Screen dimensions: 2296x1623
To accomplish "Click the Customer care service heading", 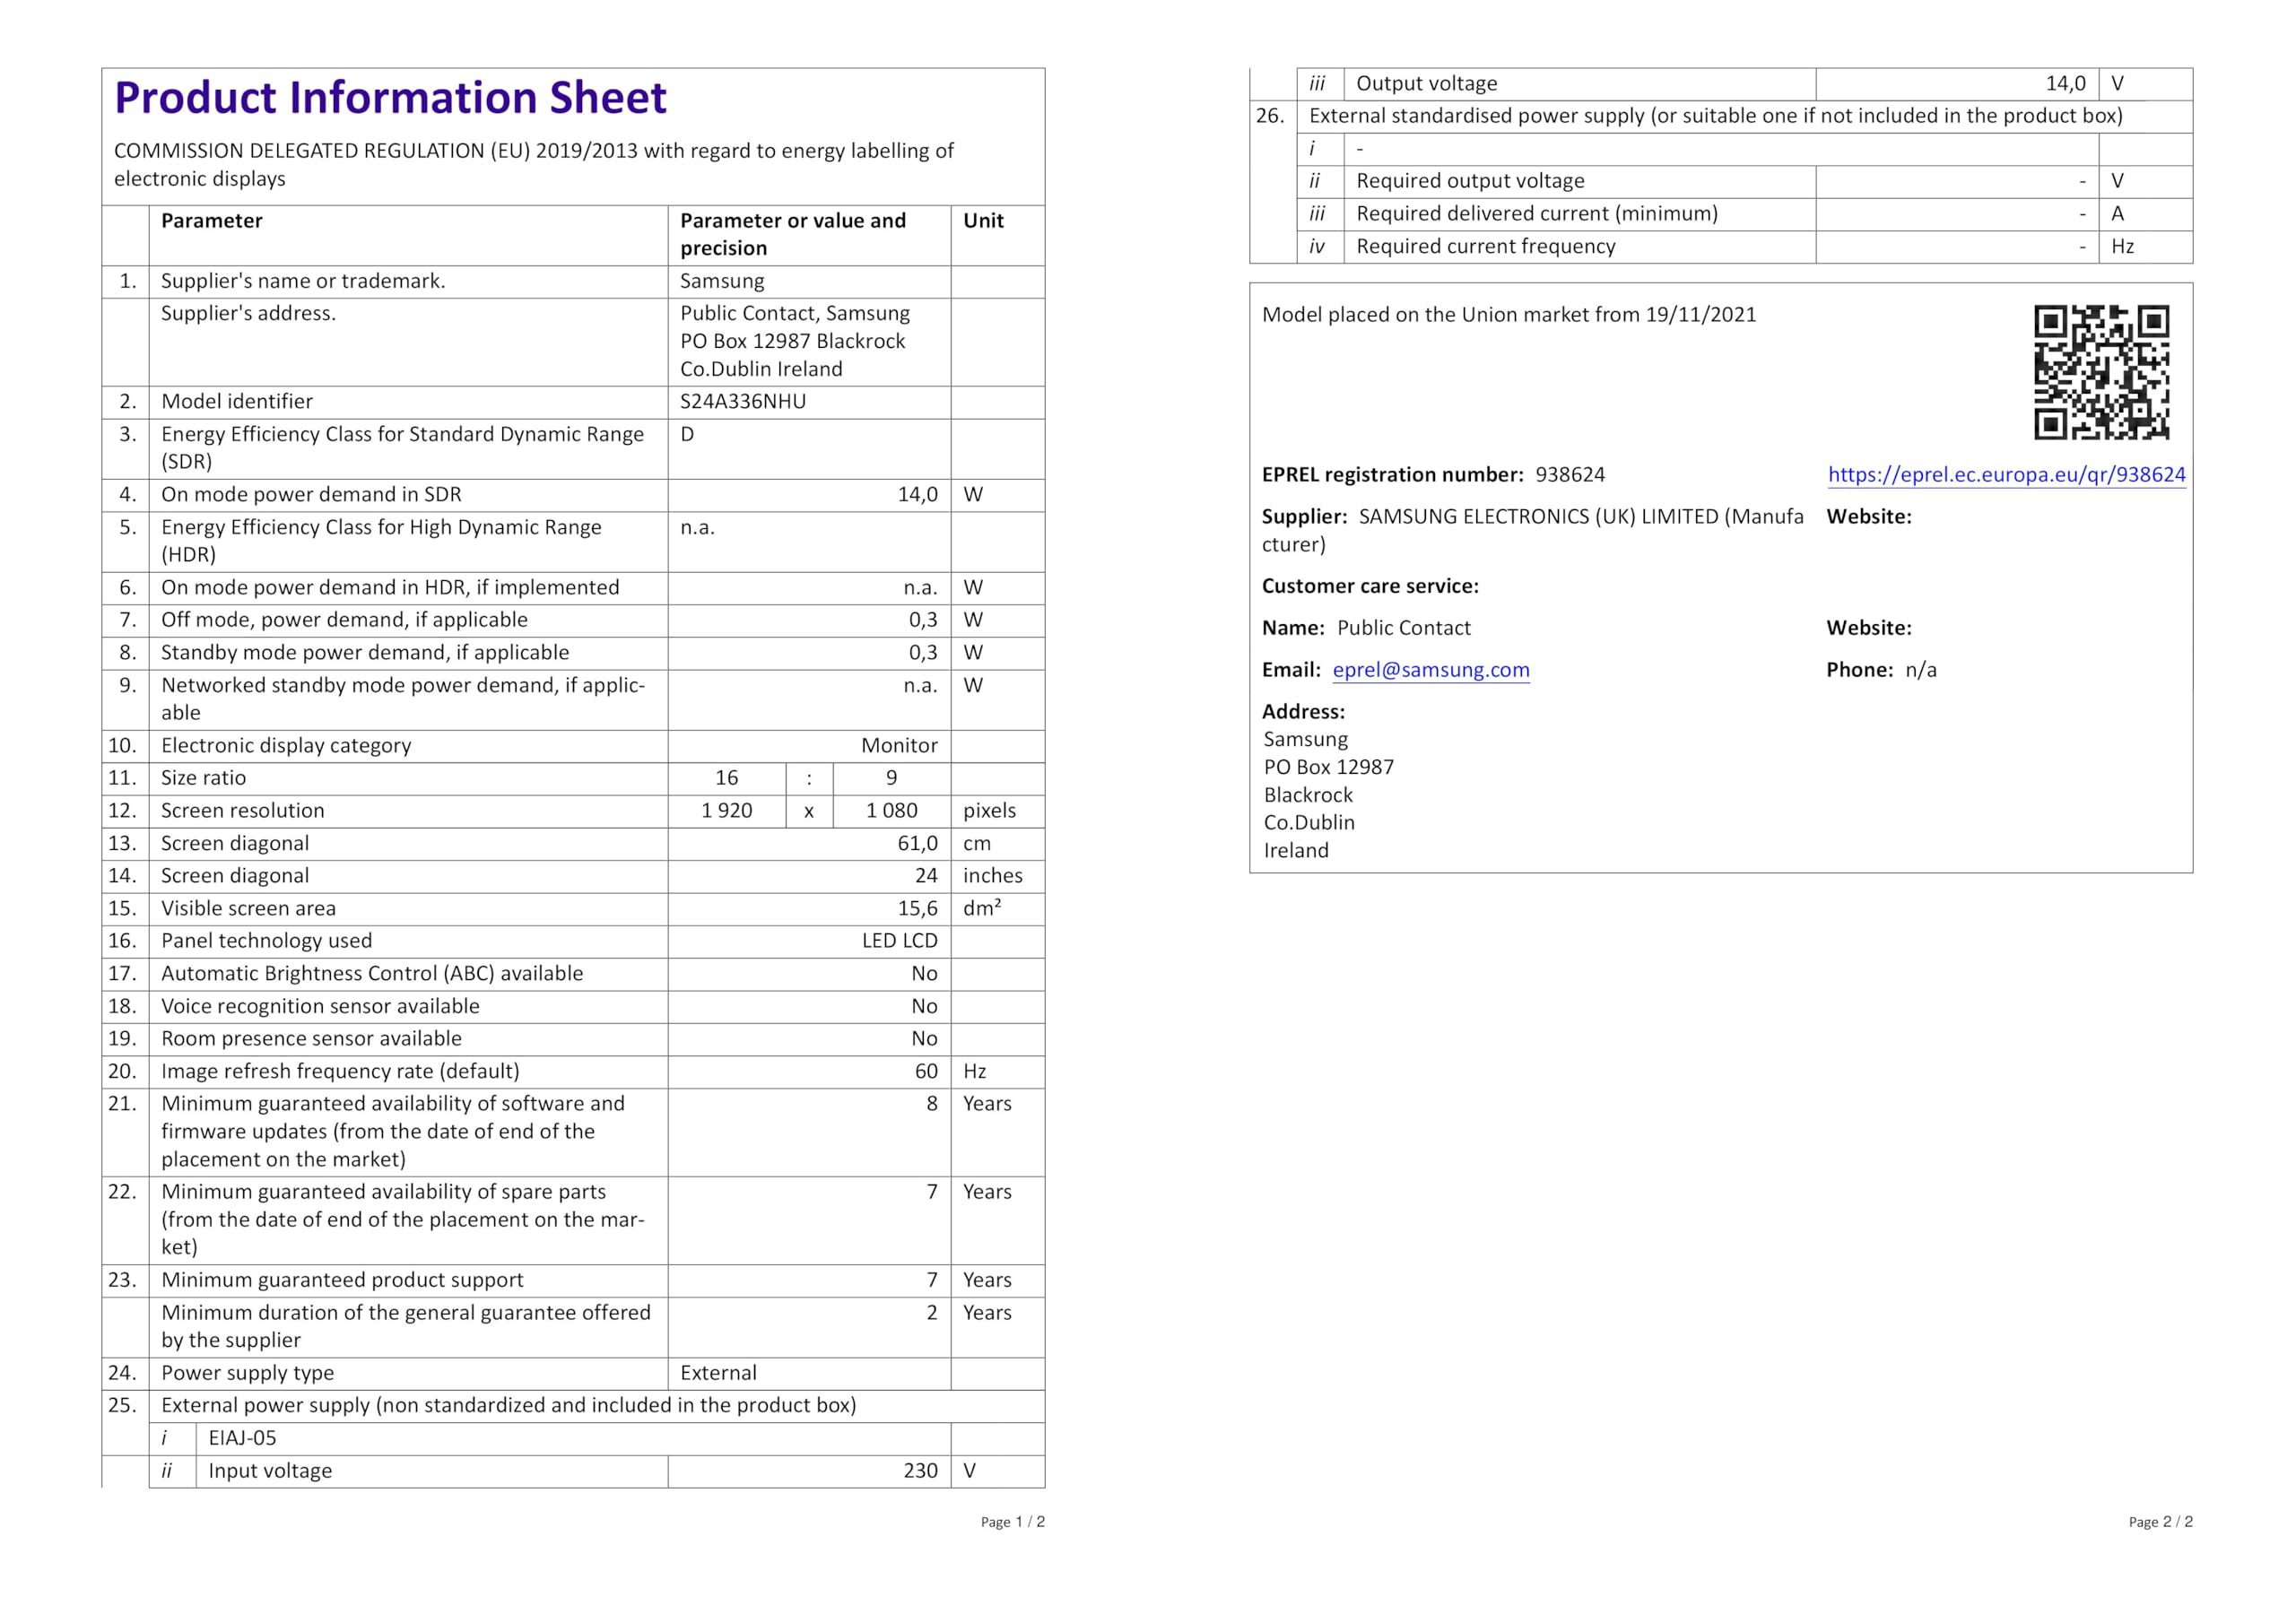I will (x=1370, y=586).
